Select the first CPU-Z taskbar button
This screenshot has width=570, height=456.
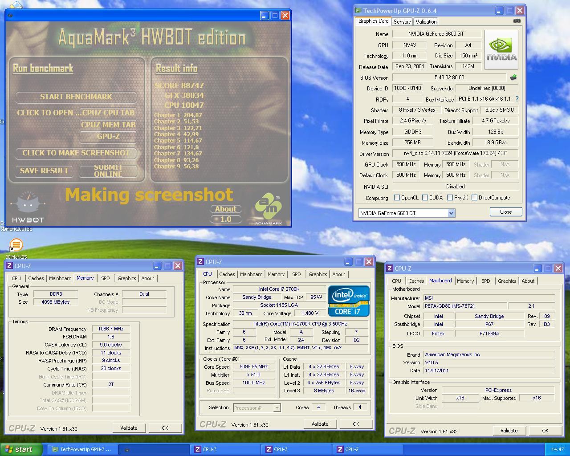point(226,449)
